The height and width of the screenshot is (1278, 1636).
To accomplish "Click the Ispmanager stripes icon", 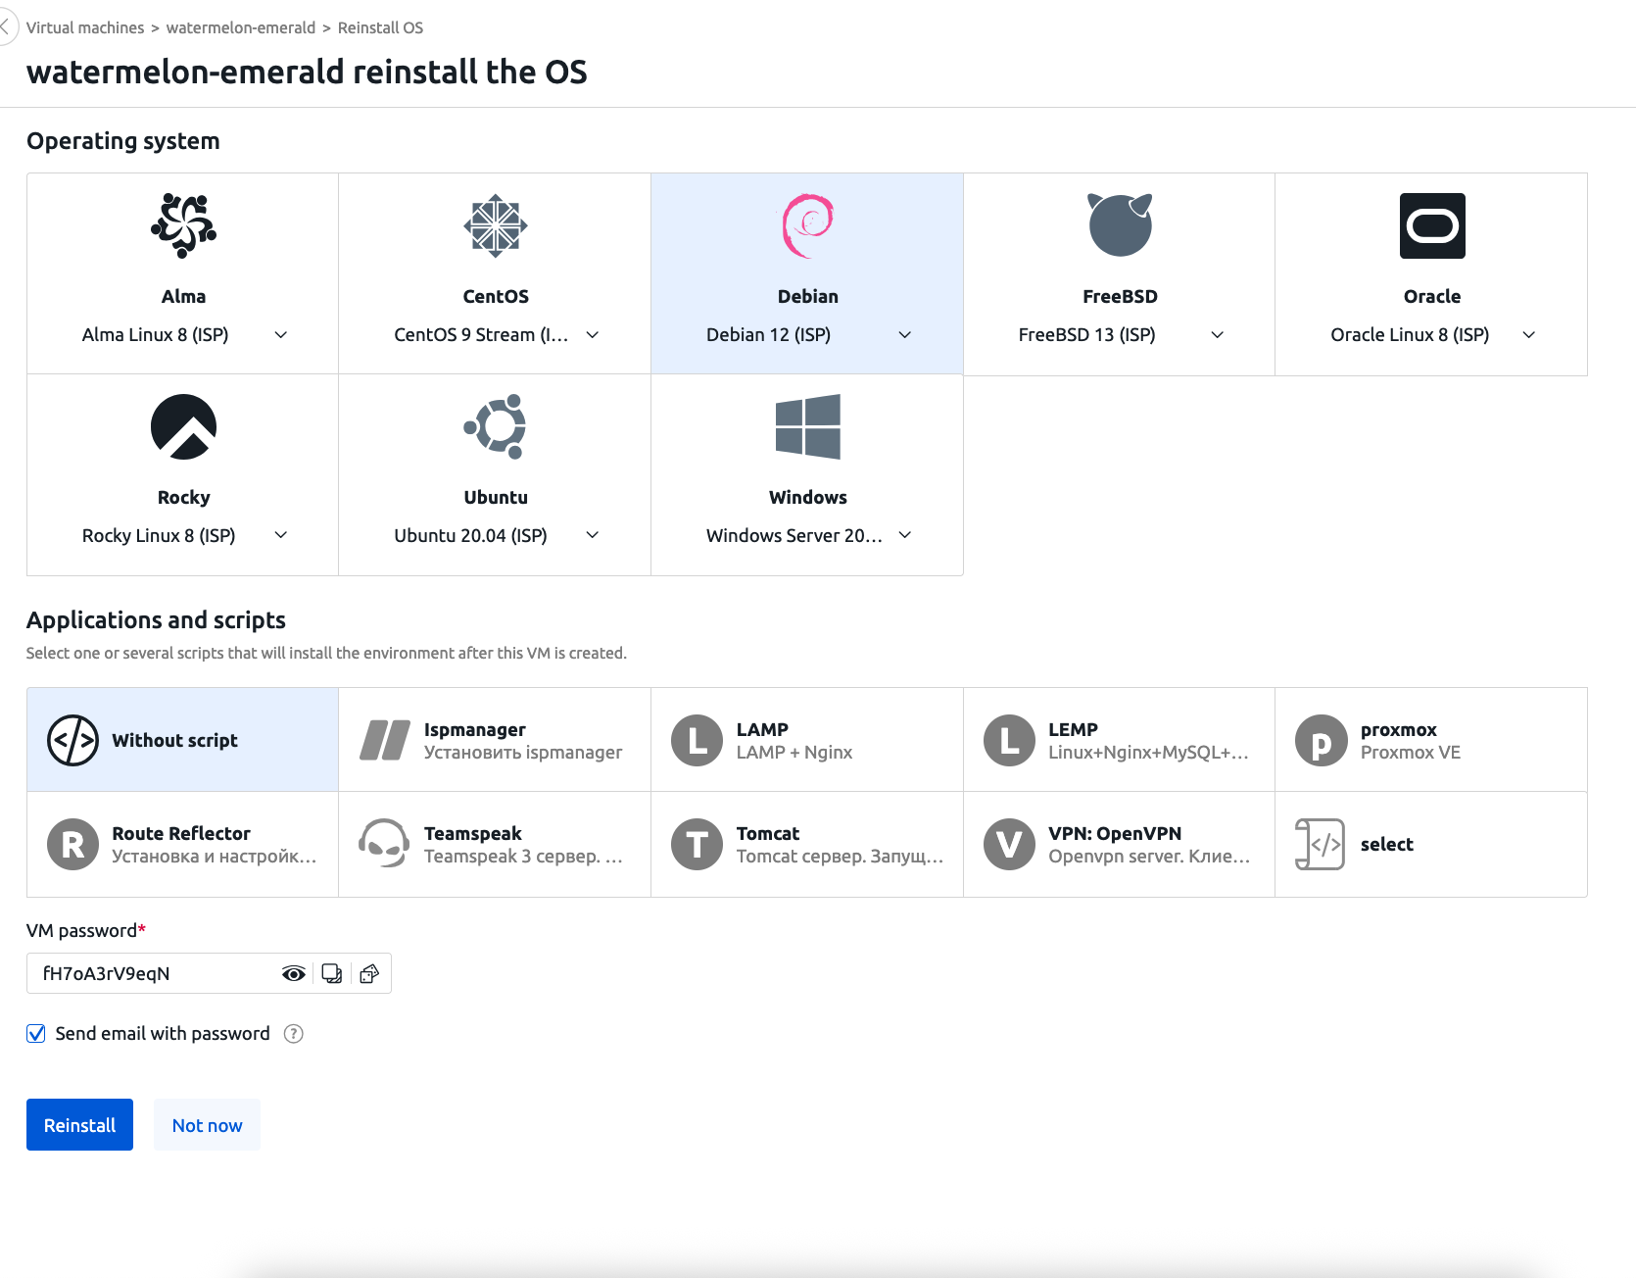I will click(385, 740).
